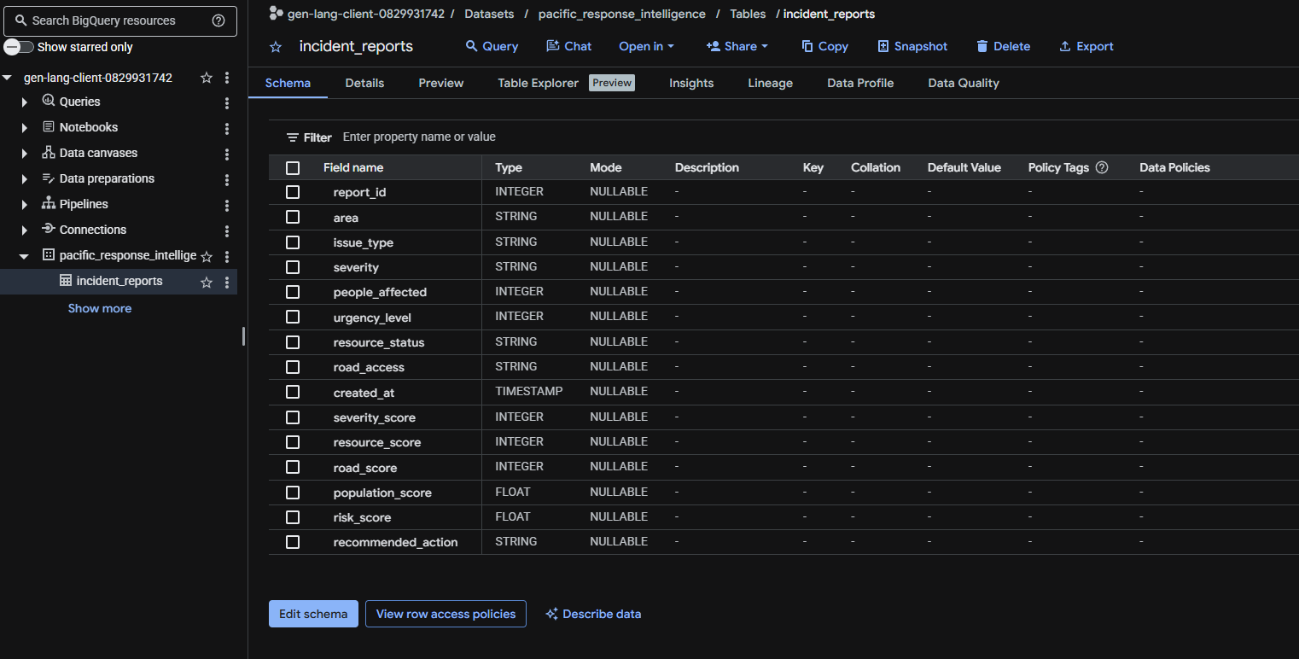The image size is (1299, 659).
Task: Check the recommended_action field checkbox
Action: click(x=293, y=542)
